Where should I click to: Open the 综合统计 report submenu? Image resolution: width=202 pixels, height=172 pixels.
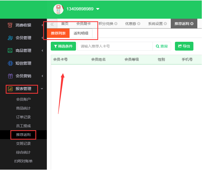pos(23,152)
